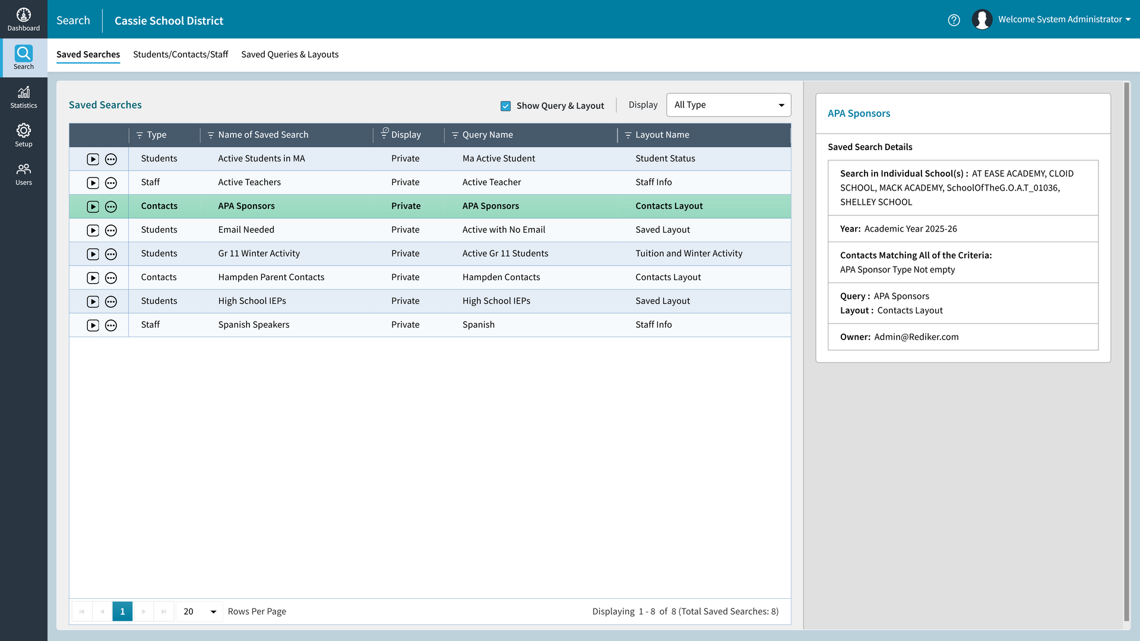Screen dimensions: 1140x641
Task: Click the APA Sponsors search title
Action: tap(859, 113)
